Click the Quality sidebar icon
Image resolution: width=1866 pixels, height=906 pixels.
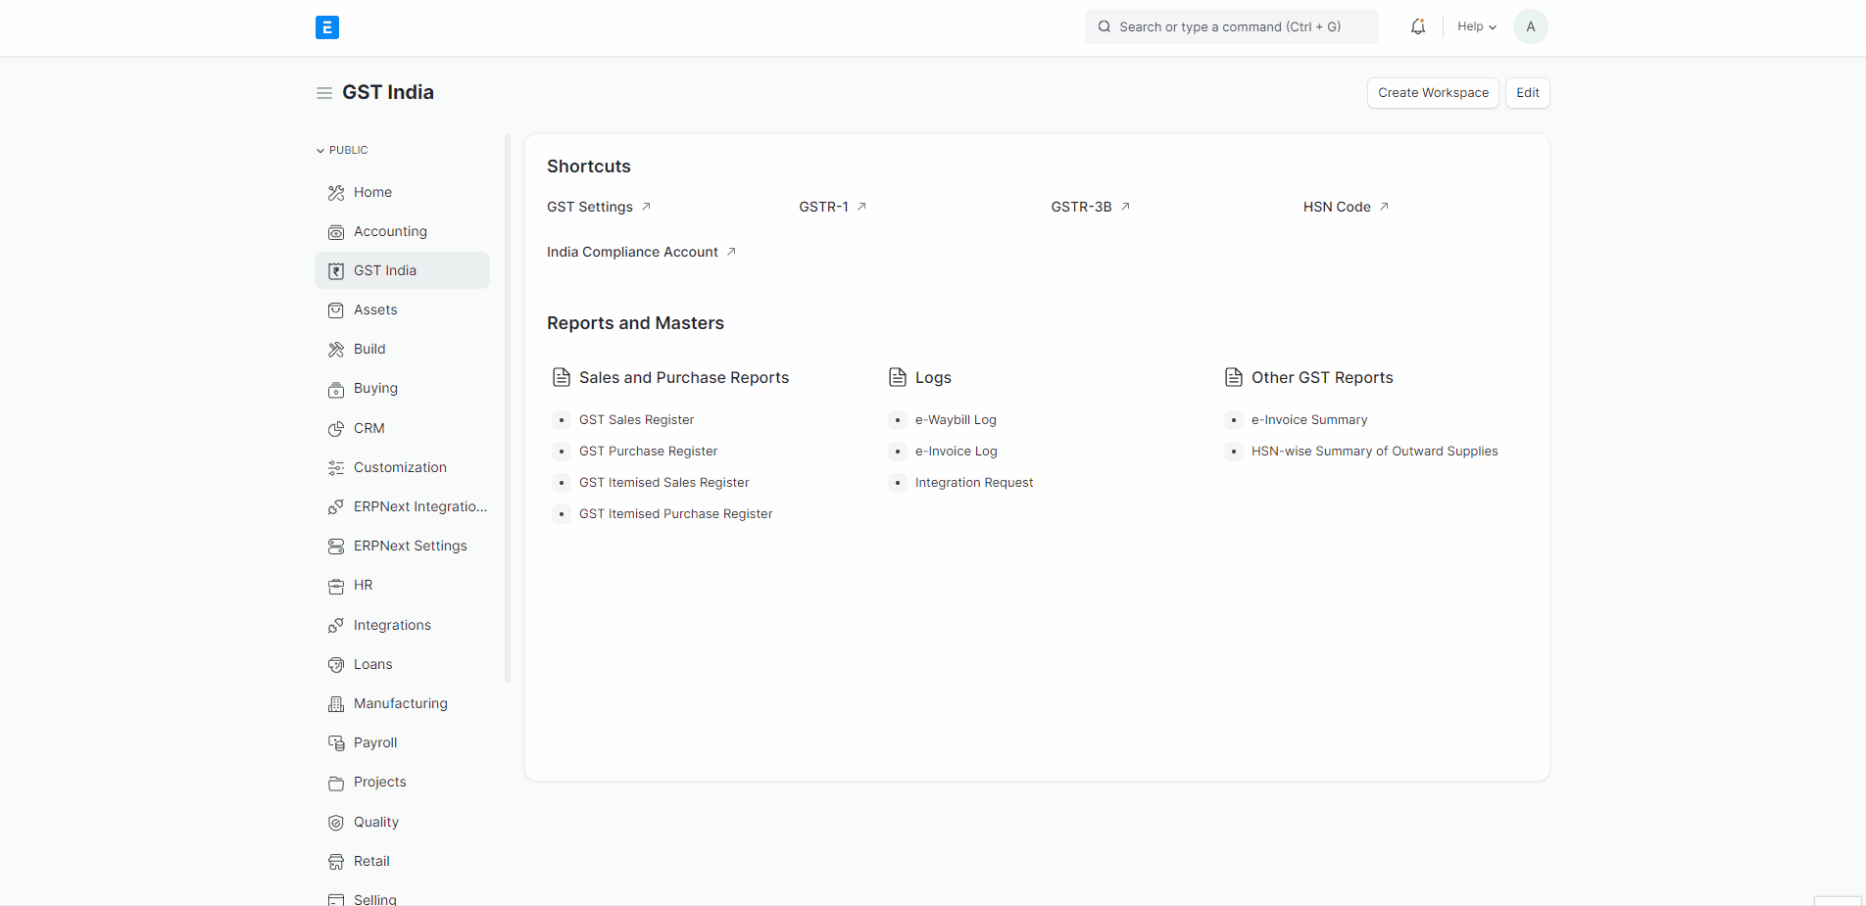click(x=336, y=823)
